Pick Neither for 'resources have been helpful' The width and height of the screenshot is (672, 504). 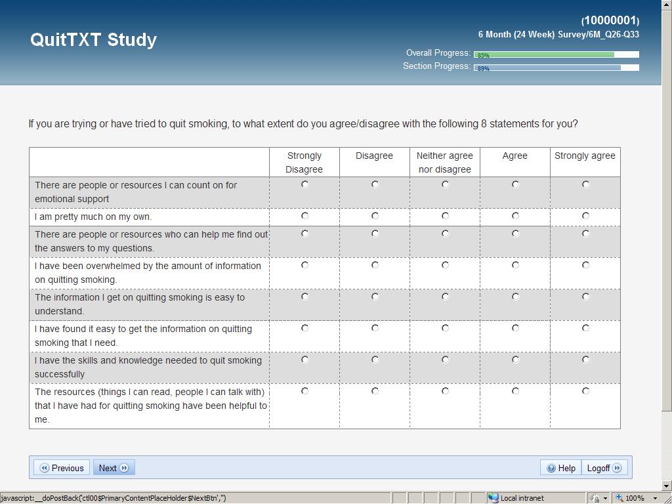coord(446,391)
